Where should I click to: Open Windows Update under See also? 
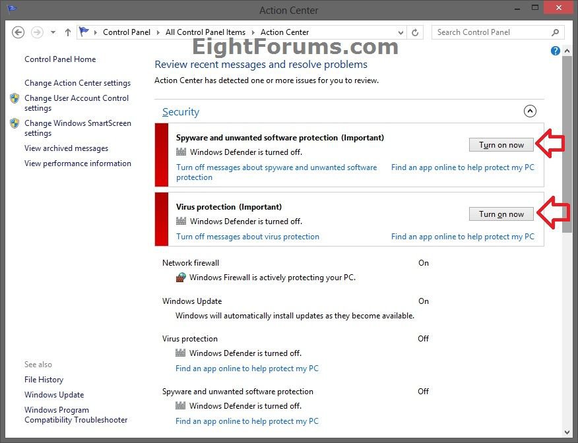(54, 394)
